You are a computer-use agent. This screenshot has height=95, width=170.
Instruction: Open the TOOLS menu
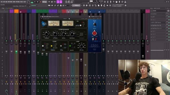(x=22, y=2)
